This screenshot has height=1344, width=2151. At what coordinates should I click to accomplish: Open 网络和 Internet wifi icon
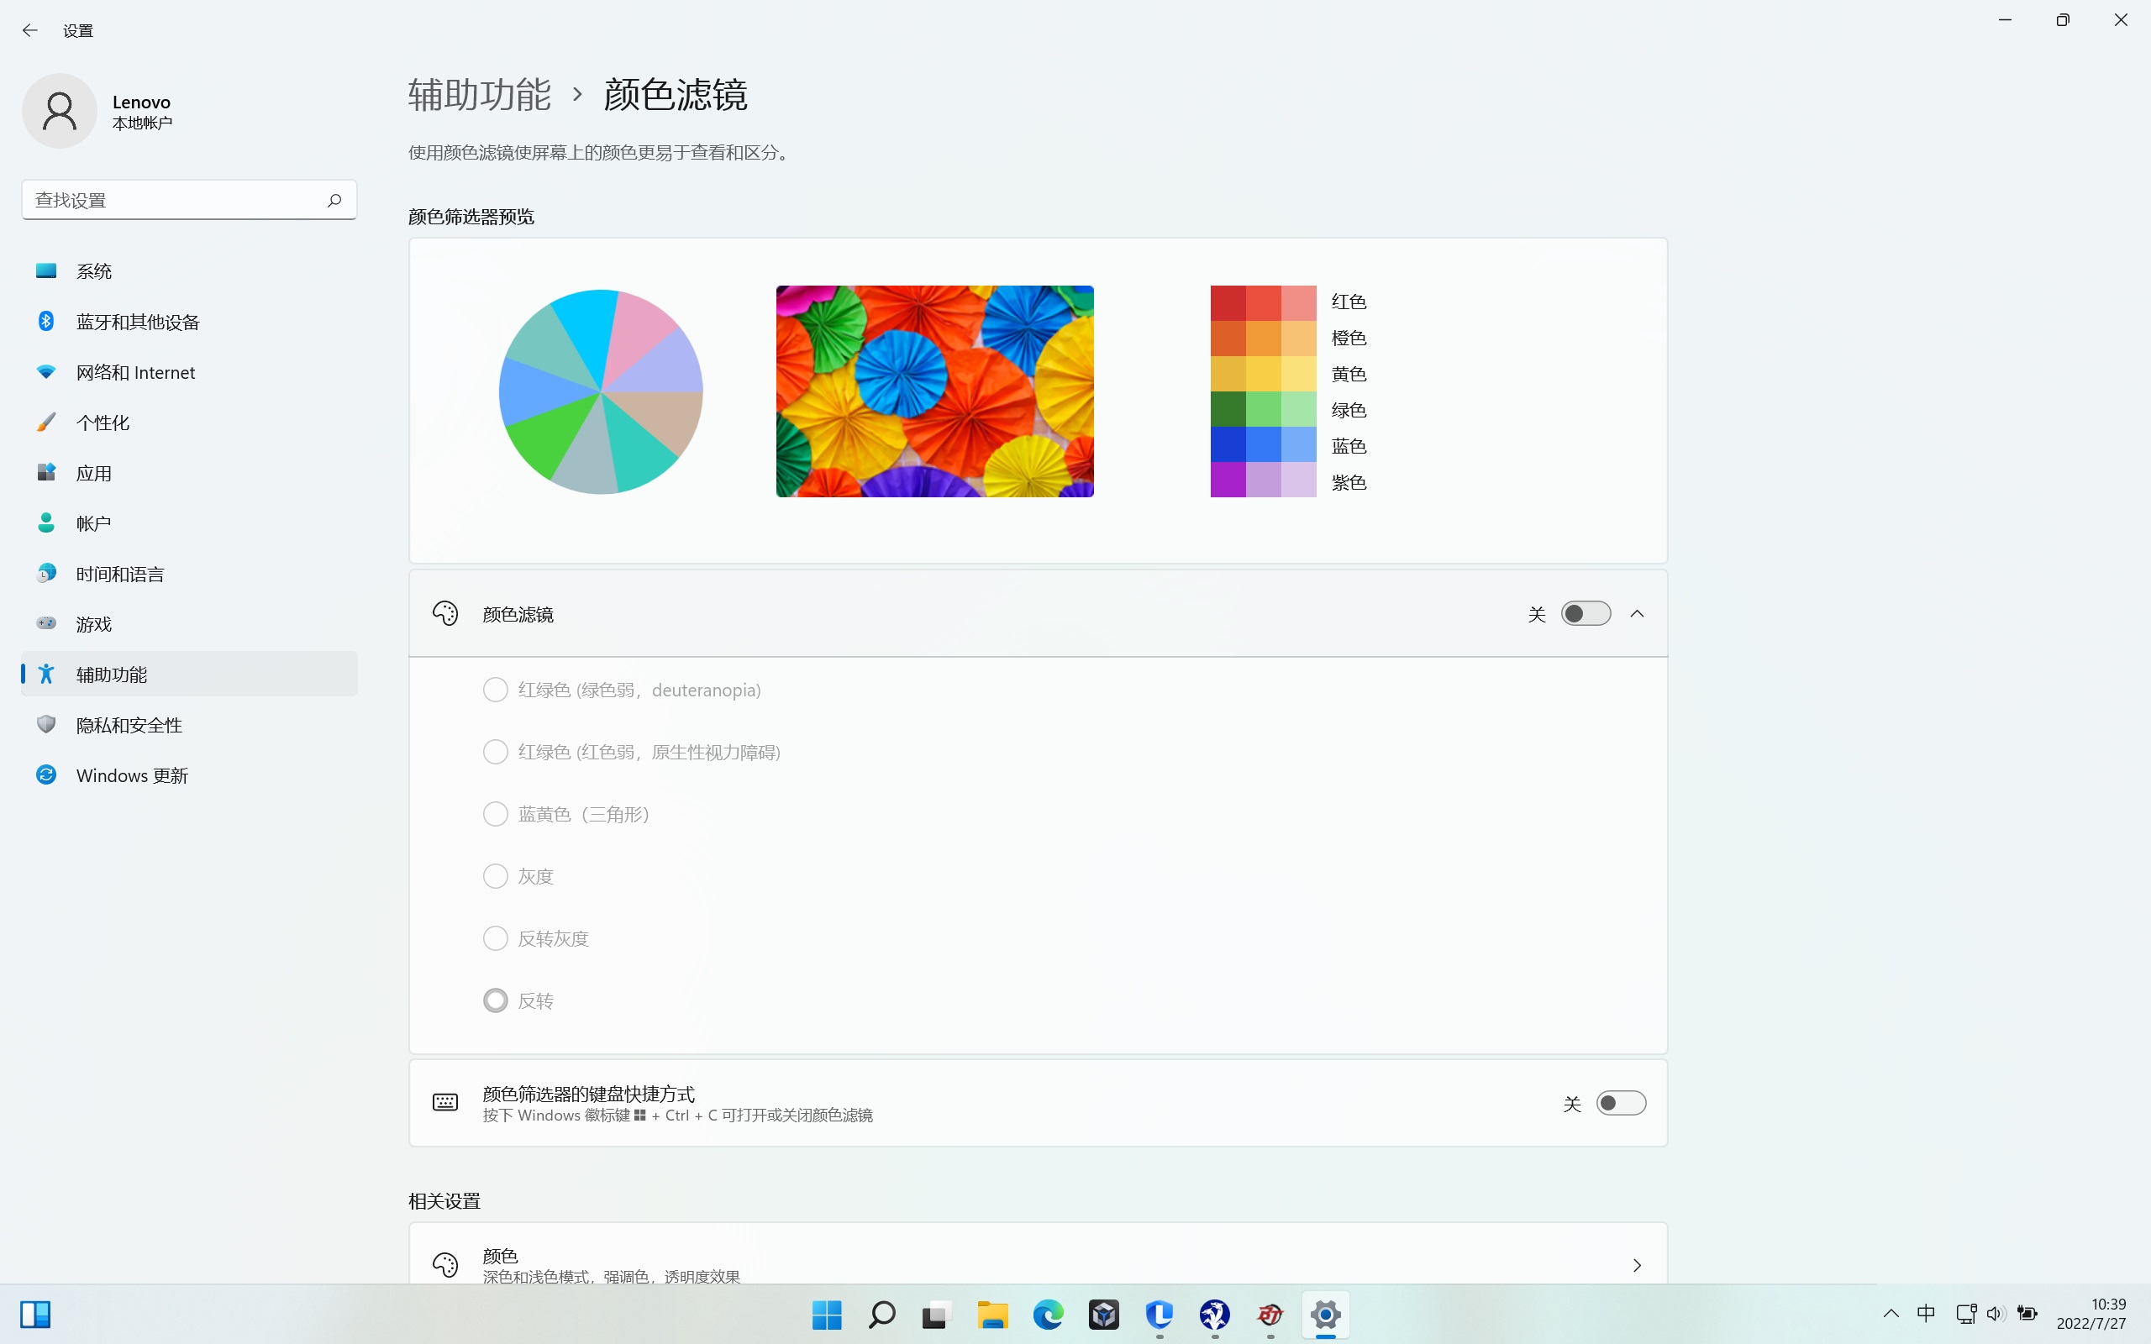(46, 371)
